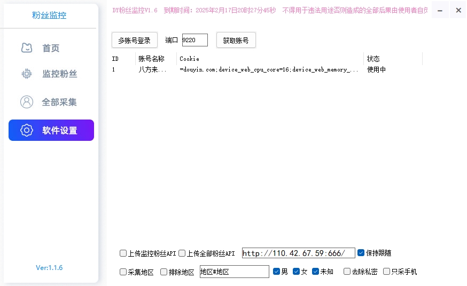Select the account row with ID 1
Screen dimensions: 467x286
(235, 69)
